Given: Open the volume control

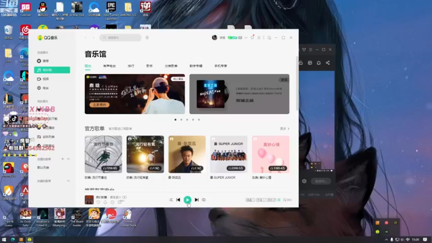Looking at the screenshot, I should tap(204, 200).
